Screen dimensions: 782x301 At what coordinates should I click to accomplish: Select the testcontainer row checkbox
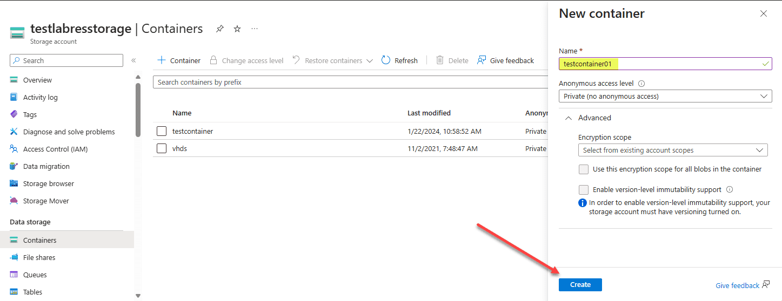coord(162,131)
